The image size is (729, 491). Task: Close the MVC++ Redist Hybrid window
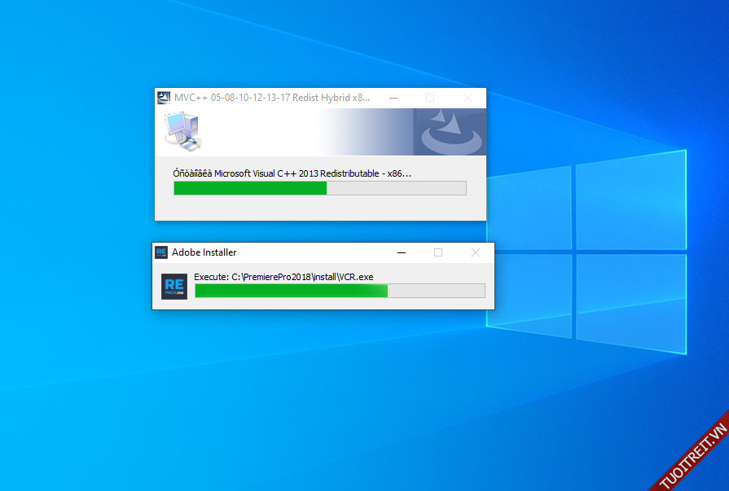pyautogui.click(x=467, y=98)
